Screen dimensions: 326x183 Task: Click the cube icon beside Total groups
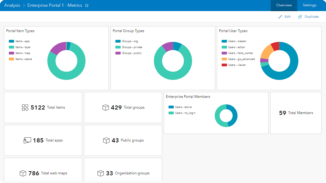click(x=106, y=107)
